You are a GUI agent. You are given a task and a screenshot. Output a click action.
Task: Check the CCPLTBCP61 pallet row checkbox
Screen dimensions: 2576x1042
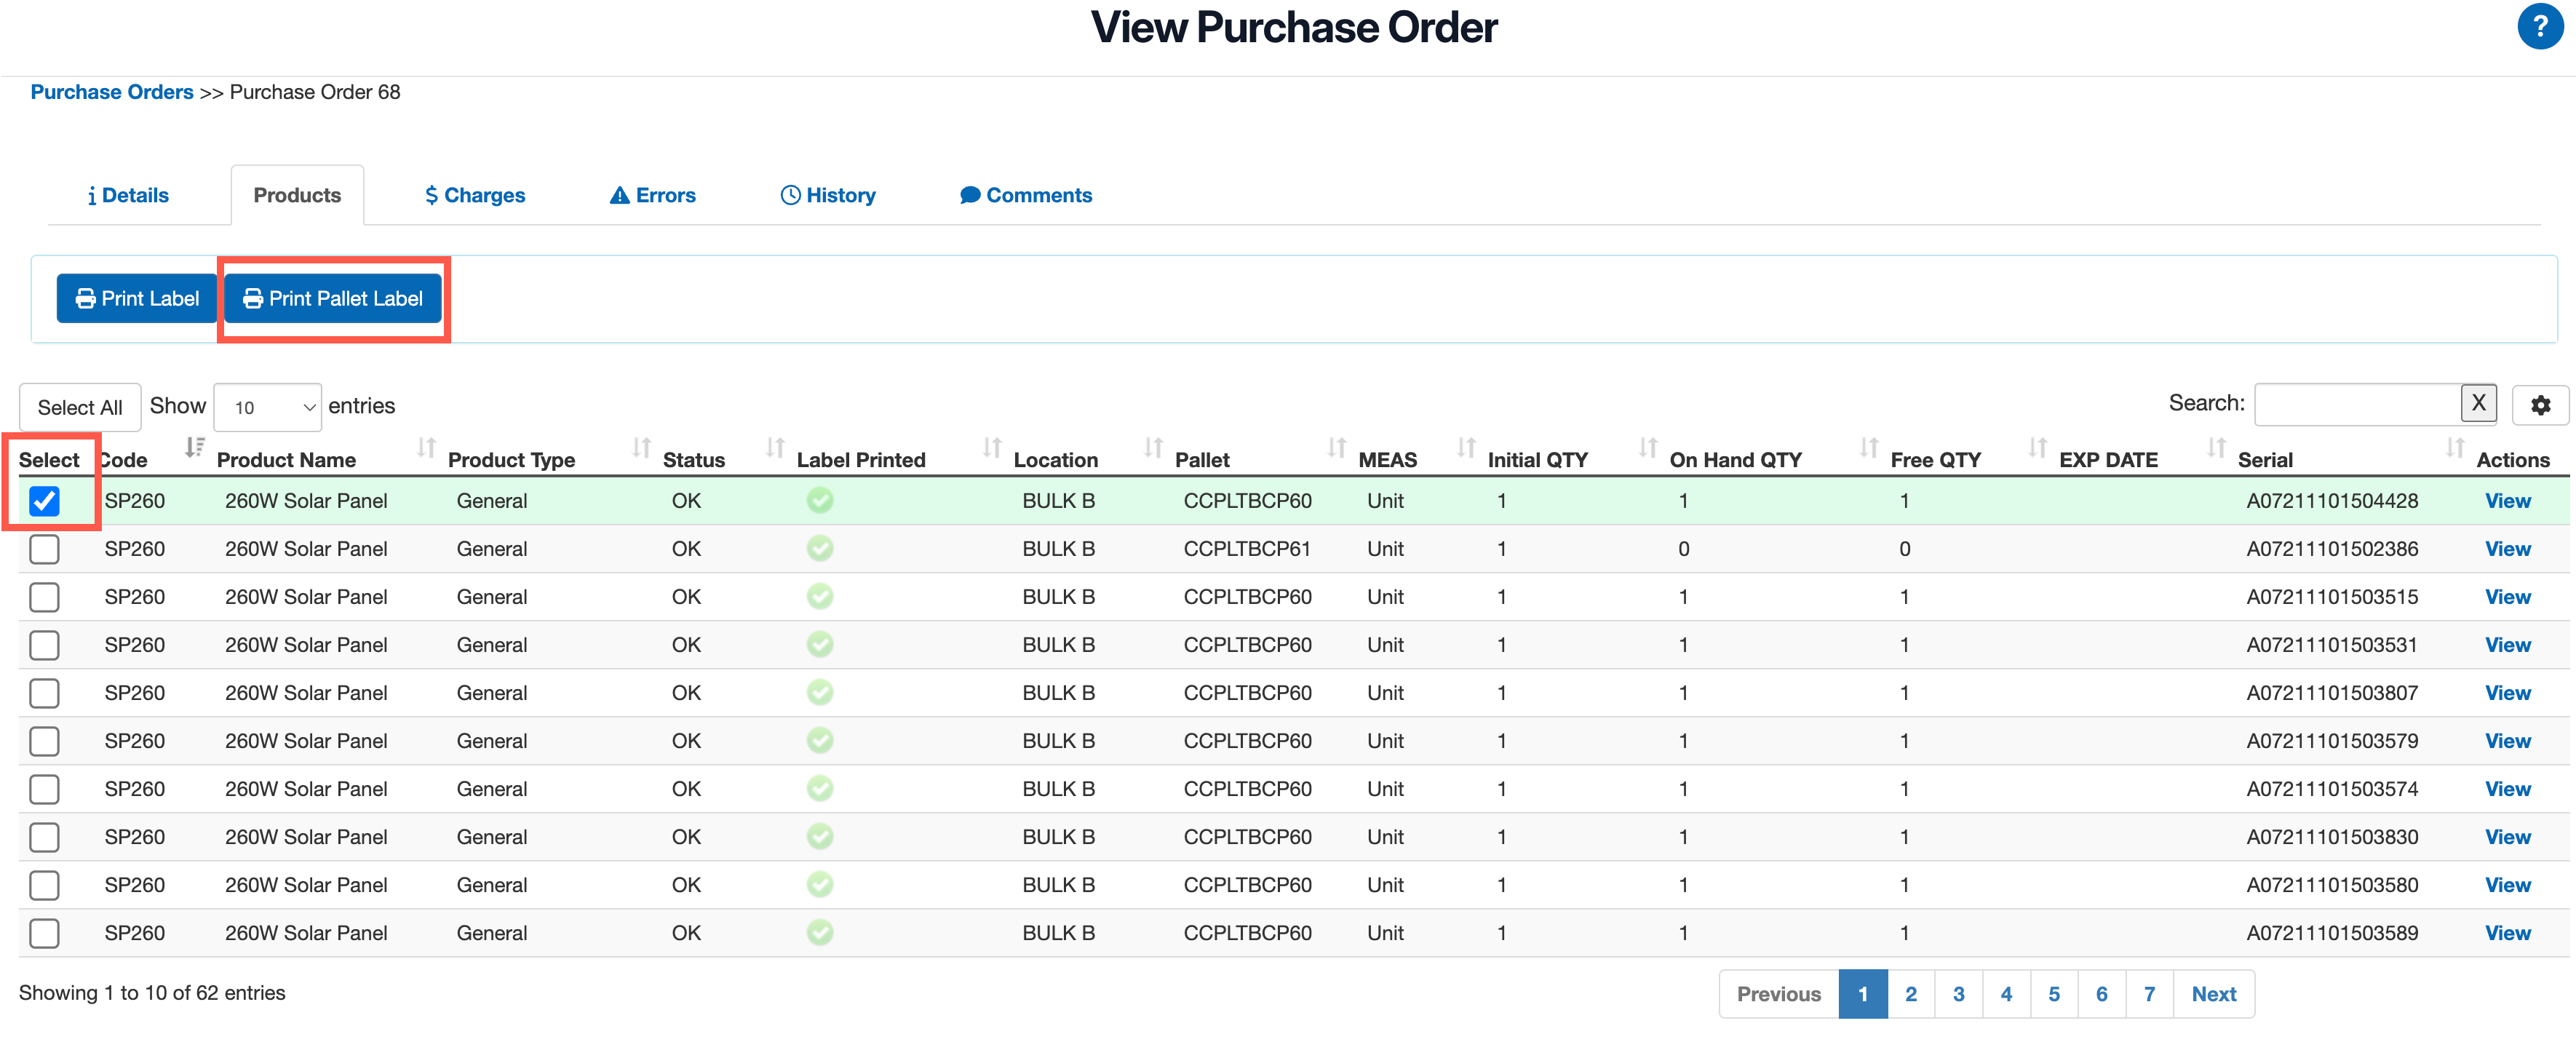44,549
